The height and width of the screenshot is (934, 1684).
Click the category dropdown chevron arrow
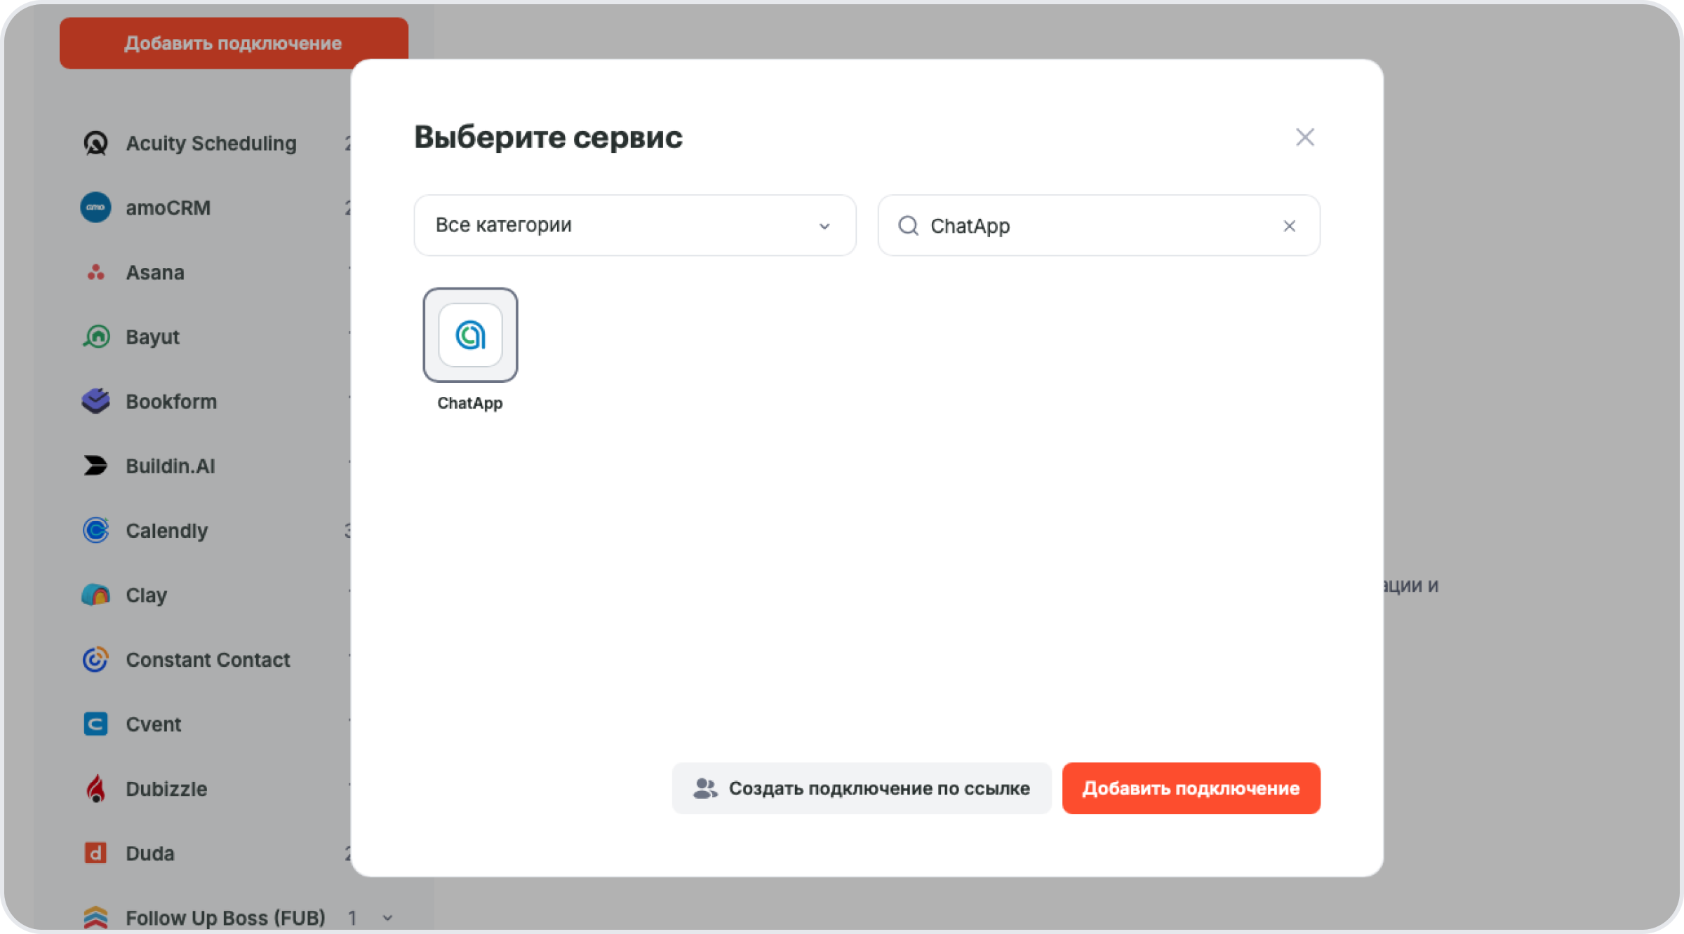824,226
